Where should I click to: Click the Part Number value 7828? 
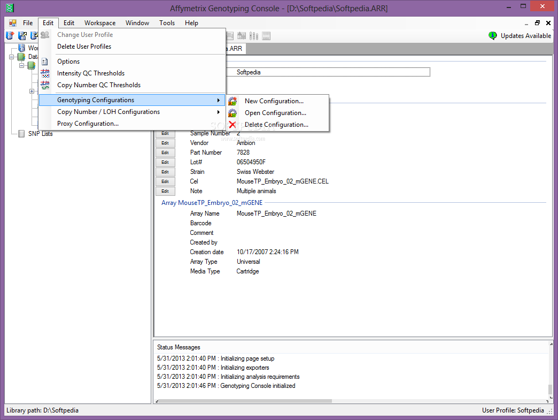tap(243, 152)
